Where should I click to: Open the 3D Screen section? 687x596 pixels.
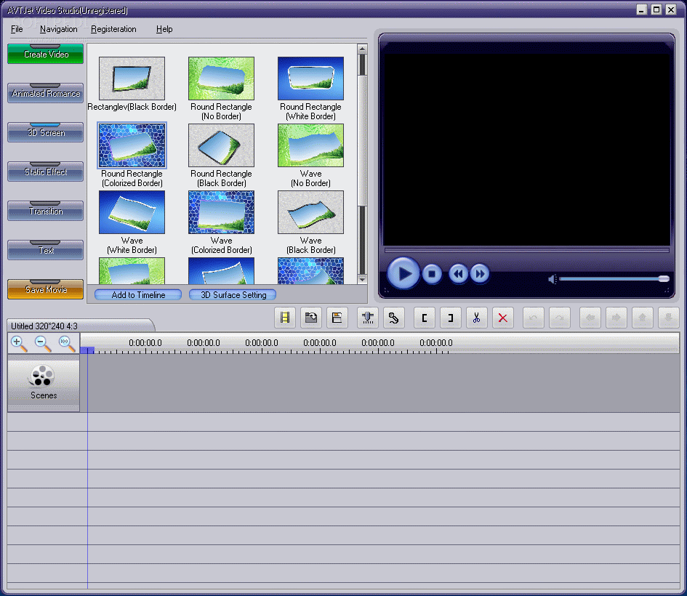[x=46, y=132]
